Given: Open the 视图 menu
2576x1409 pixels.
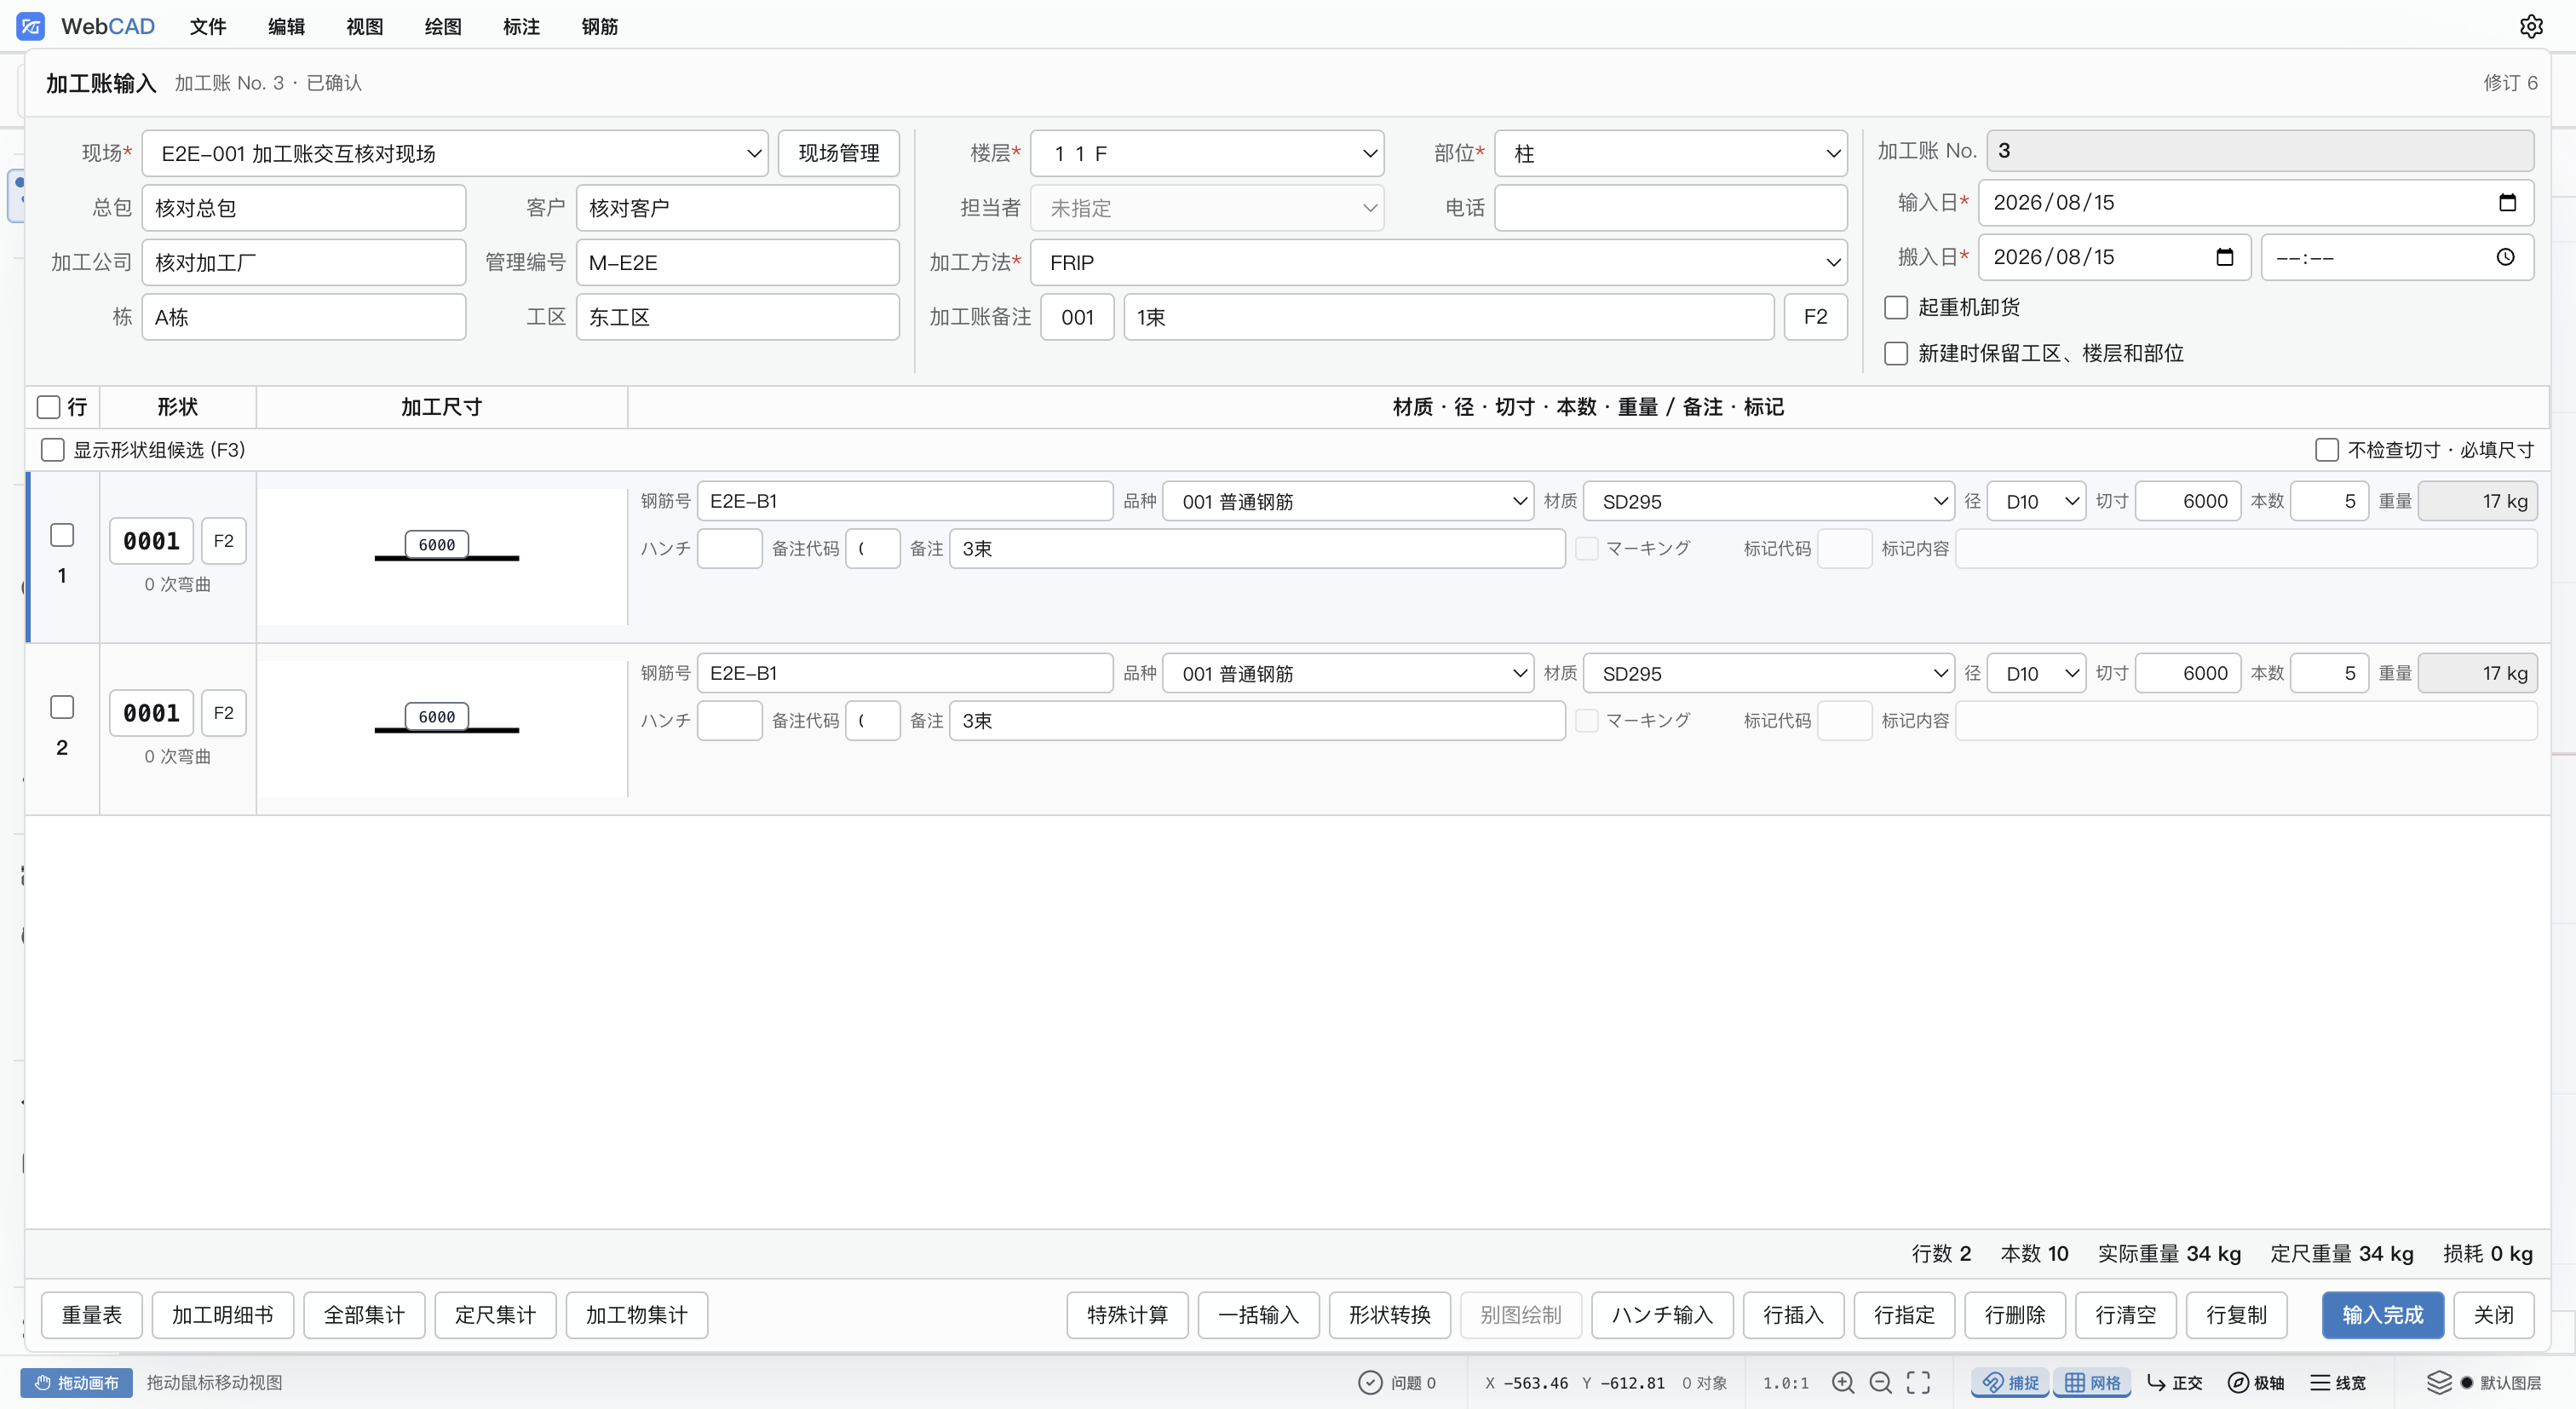Looking at the screenshot, I should click(364, 27).
